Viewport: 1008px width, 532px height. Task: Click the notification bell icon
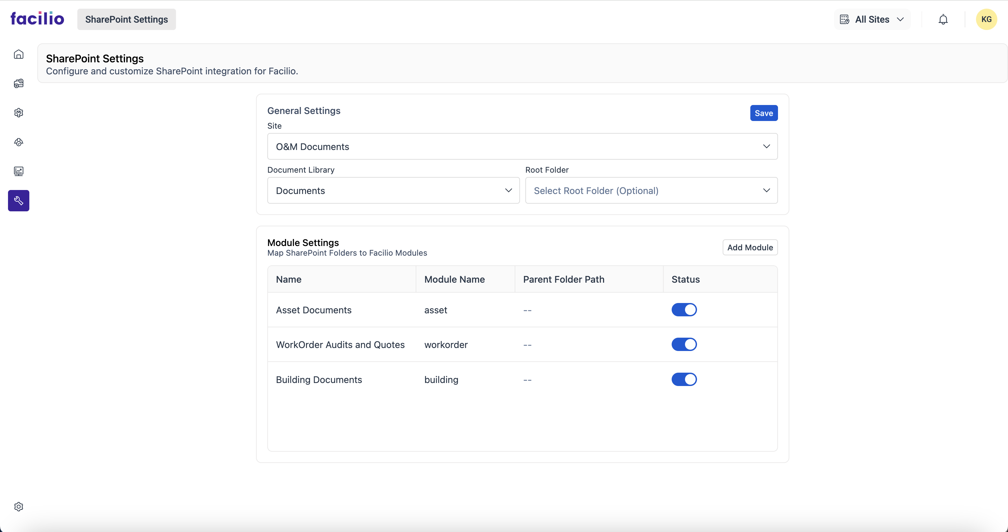pyautogui.click(x=943, y=19)
